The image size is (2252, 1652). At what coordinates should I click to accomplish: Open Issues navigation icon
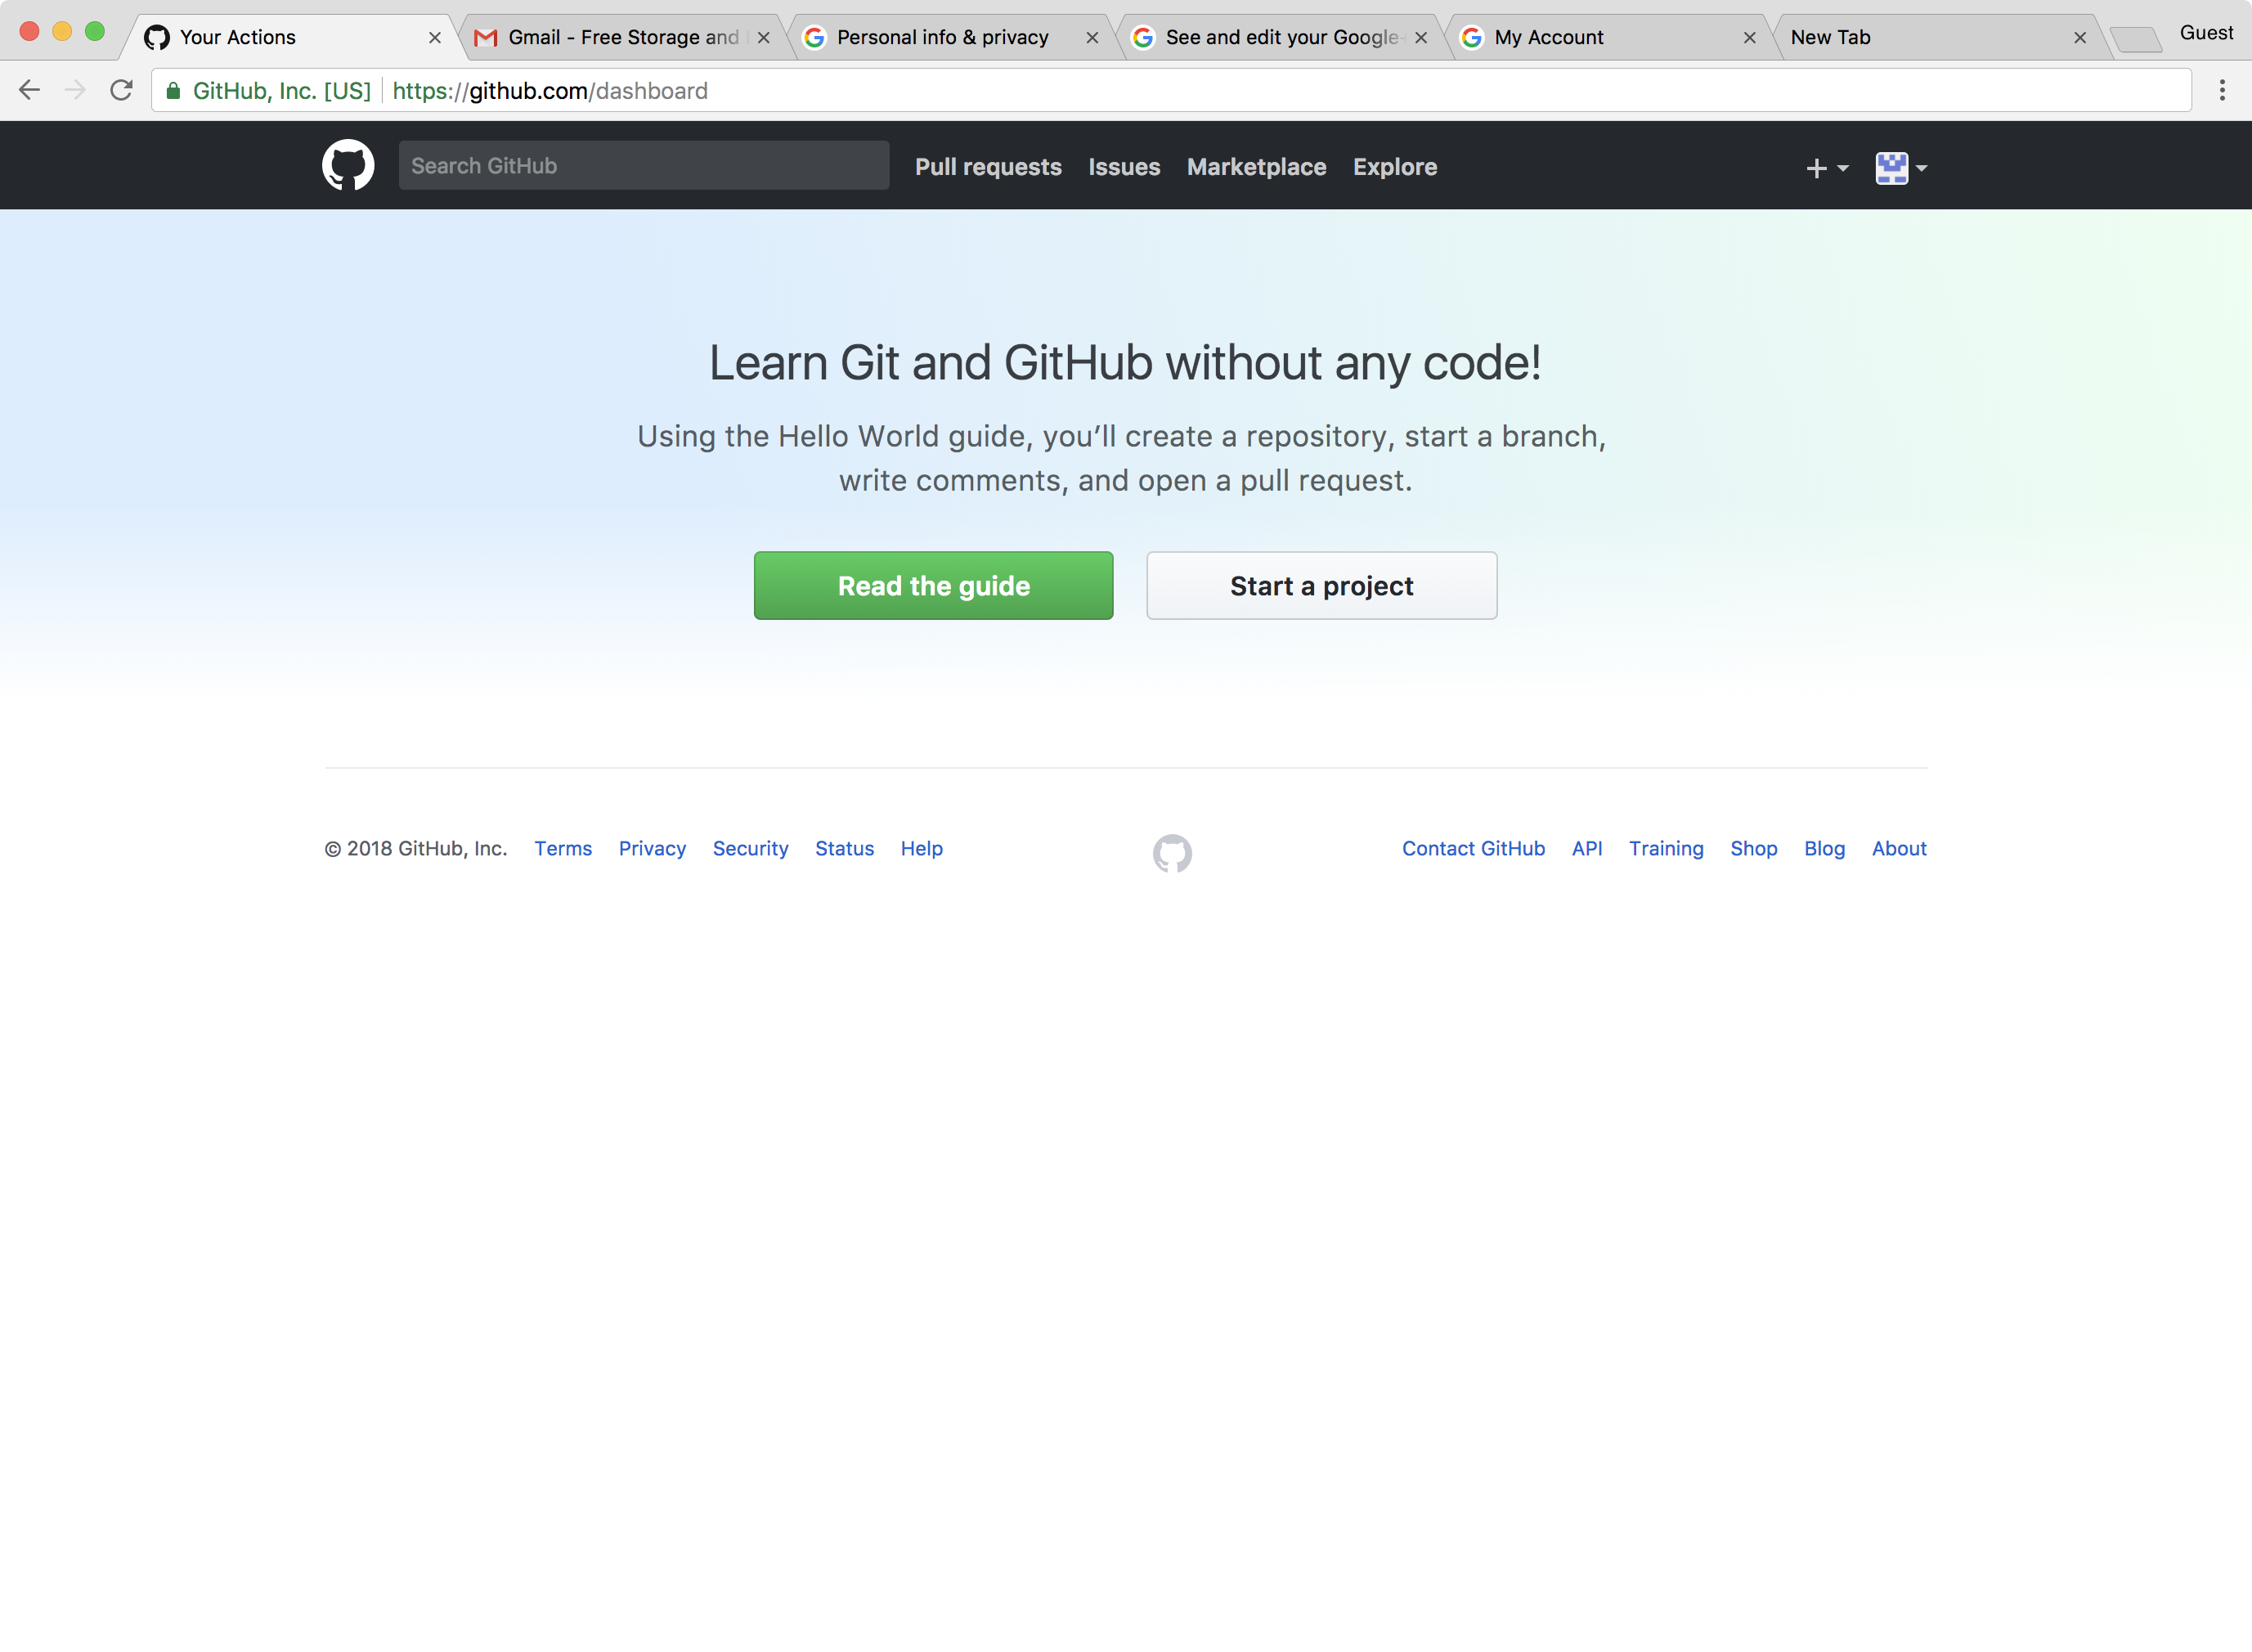click(1124, 166)
